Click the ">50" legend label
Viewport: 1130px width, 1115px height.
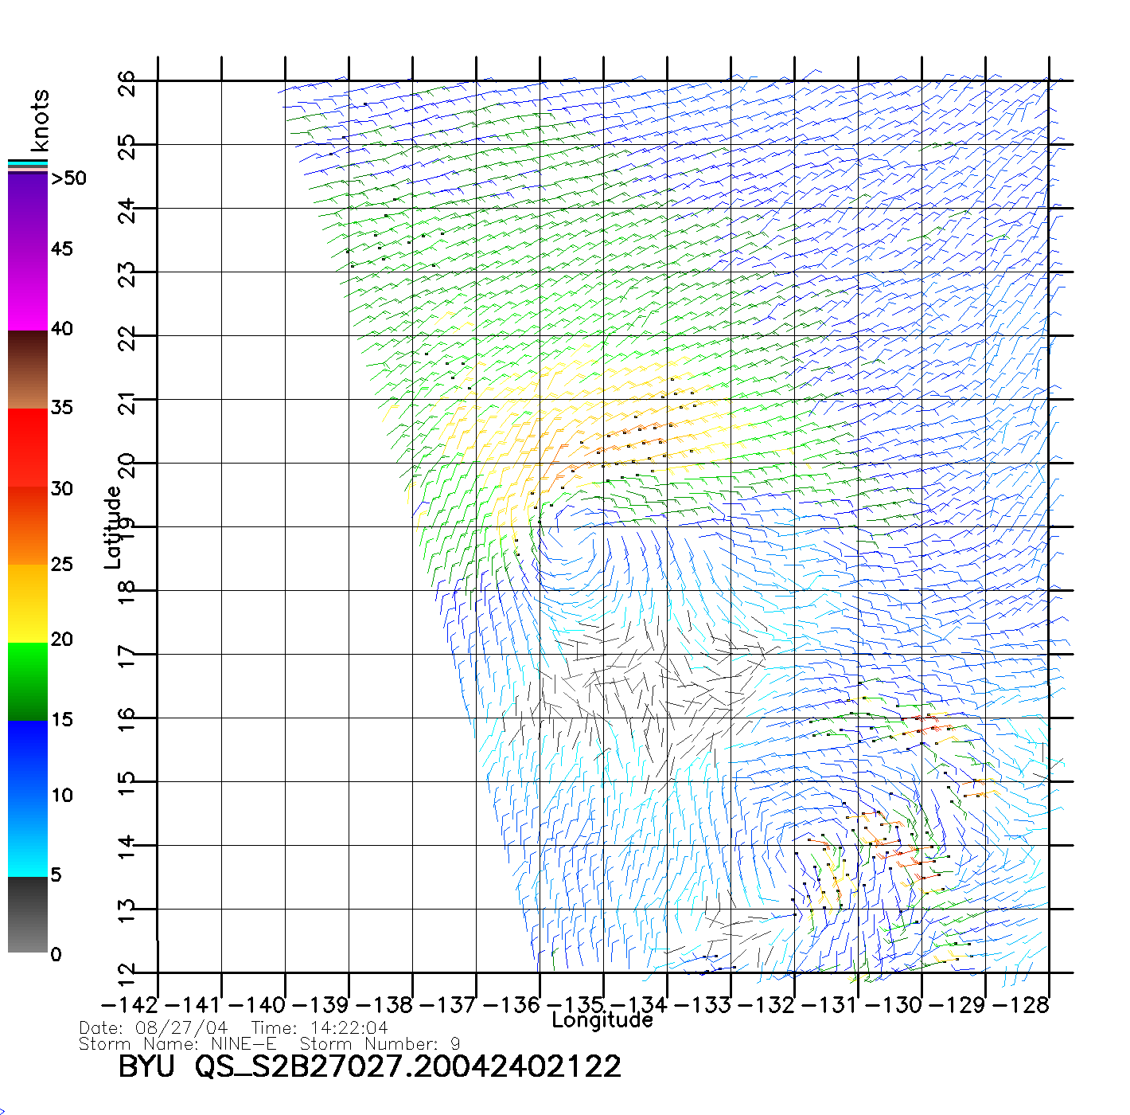point(68,178)
